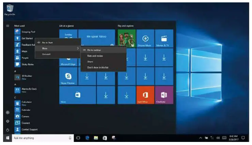Click the Power button in Start sidebar
Screen dimensions: 252x145
[x=8, y=130]
